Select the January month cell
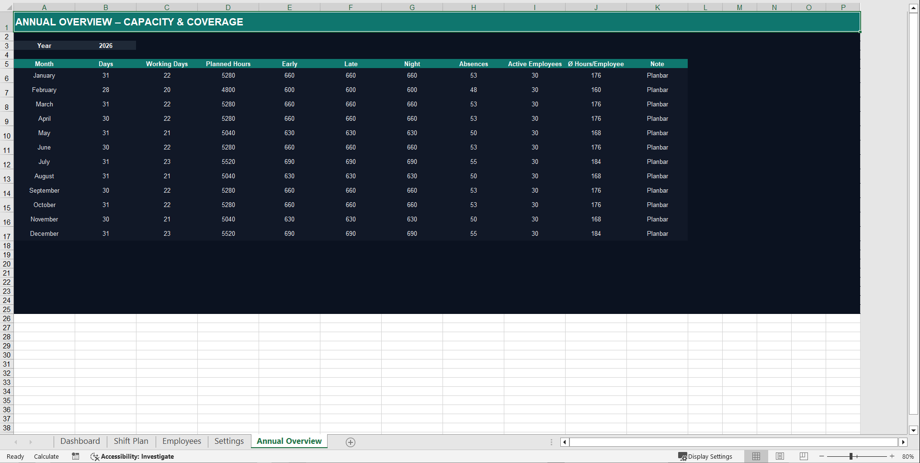 44,75
